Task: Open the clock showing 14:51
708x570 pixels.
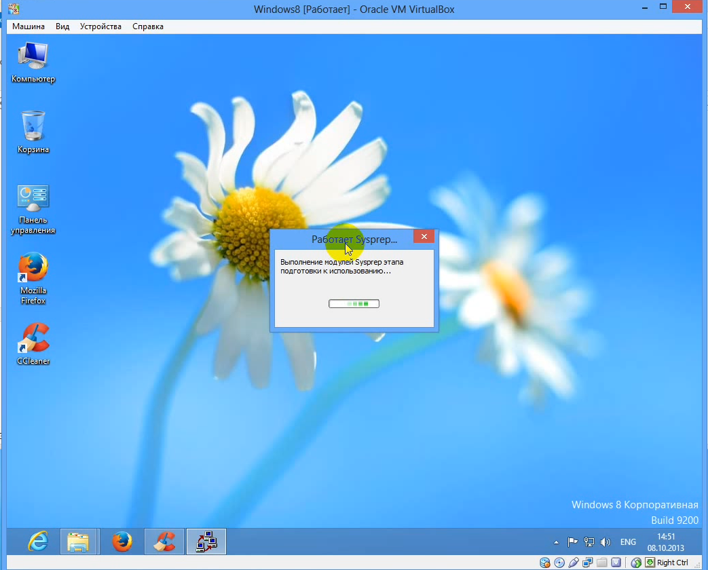Action: click(665, 542)
